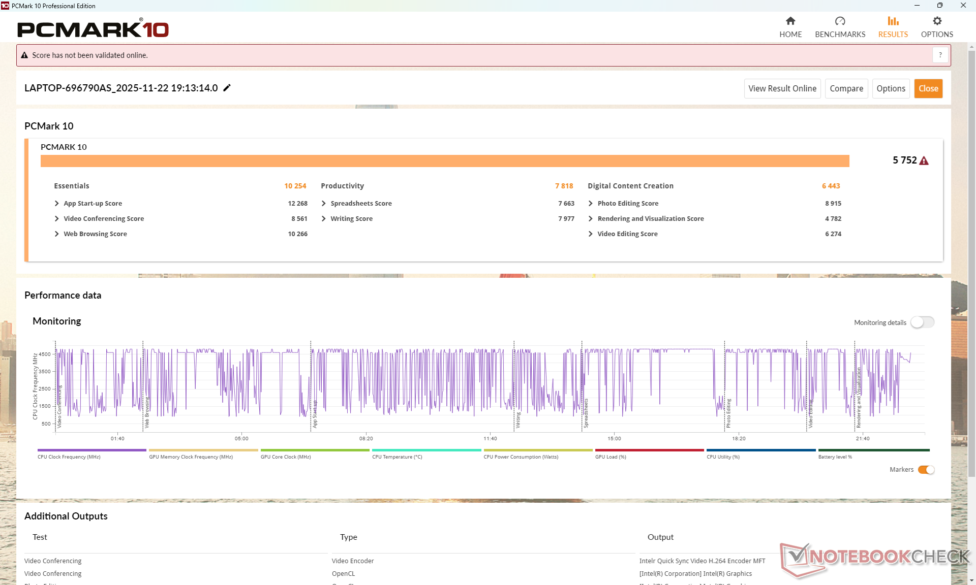
Task: Click warning icon in validation banner
Action: (24, 55)
